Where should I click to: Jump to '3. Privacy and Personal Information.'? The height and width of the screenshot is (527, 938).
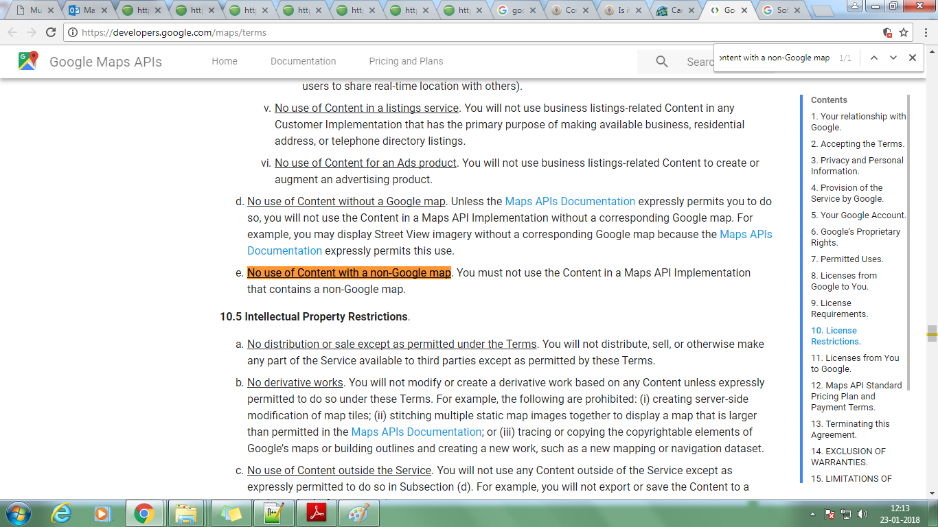857,165
